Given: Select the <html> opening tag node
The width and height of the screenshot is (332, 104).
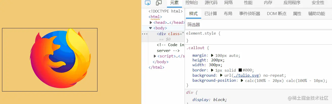Looking at the screenshot, I should click(155, 17).
